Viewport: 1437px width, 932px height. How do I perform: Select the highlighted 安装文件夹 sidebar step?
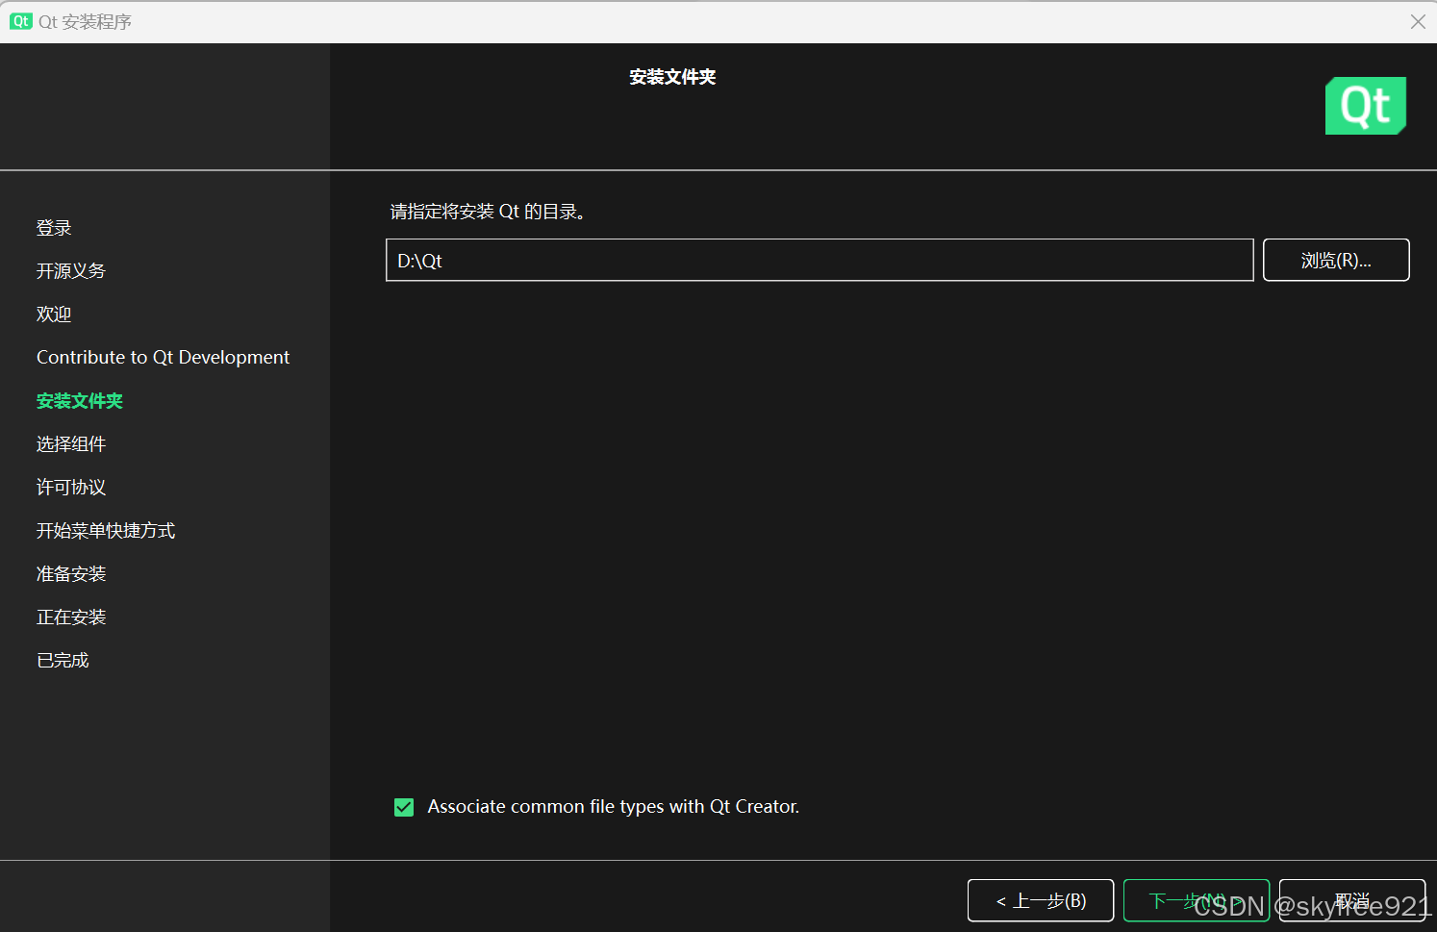tap(80, 401)
